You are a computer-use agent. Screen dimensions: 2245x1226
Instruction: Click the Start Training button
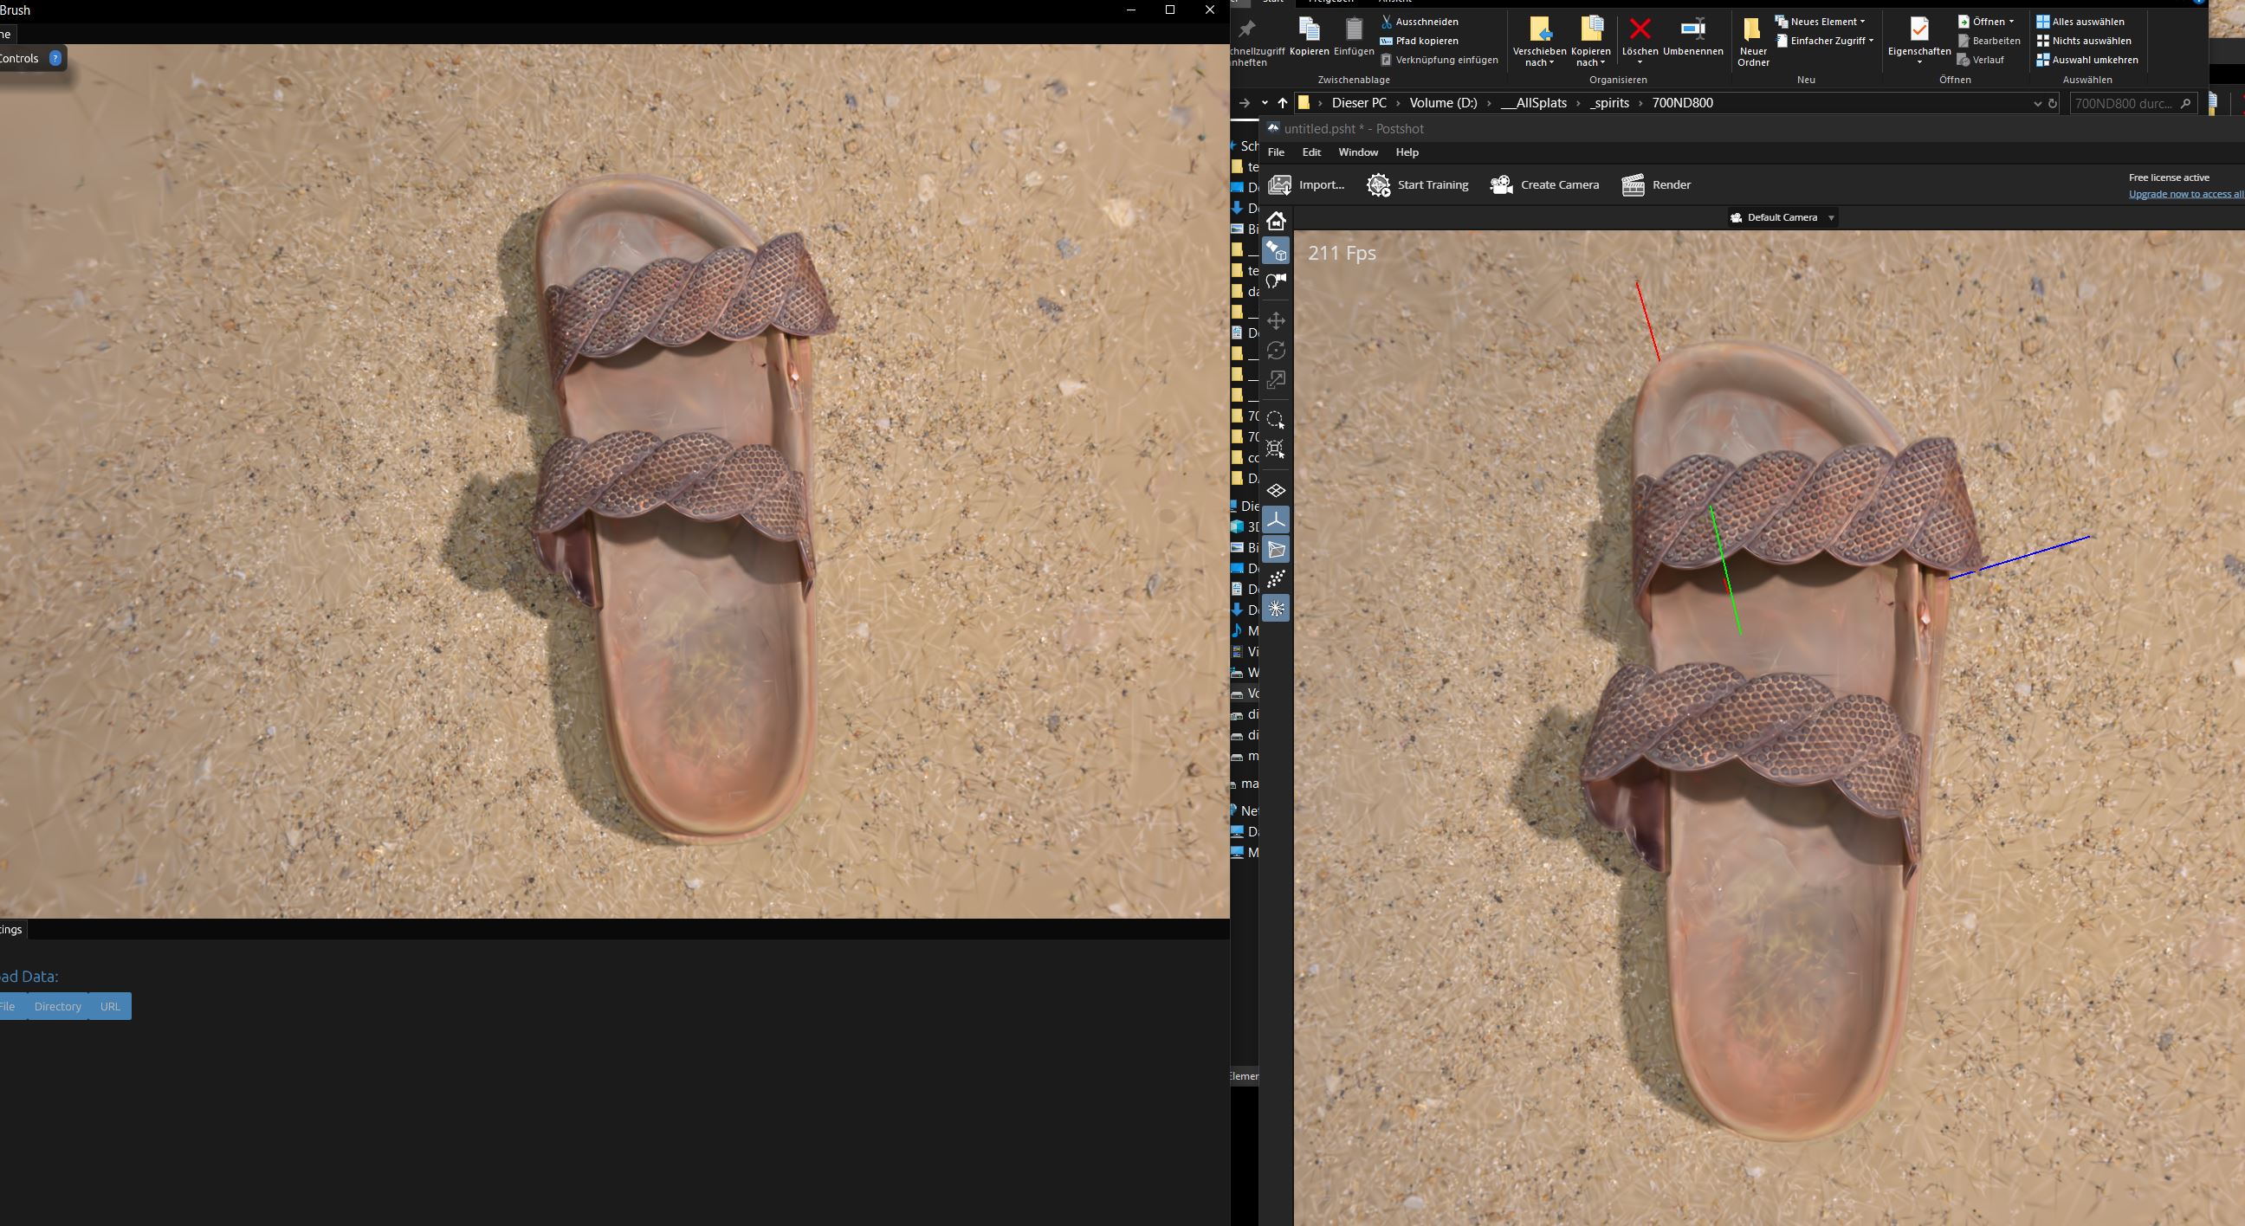tap(1418, 184)
